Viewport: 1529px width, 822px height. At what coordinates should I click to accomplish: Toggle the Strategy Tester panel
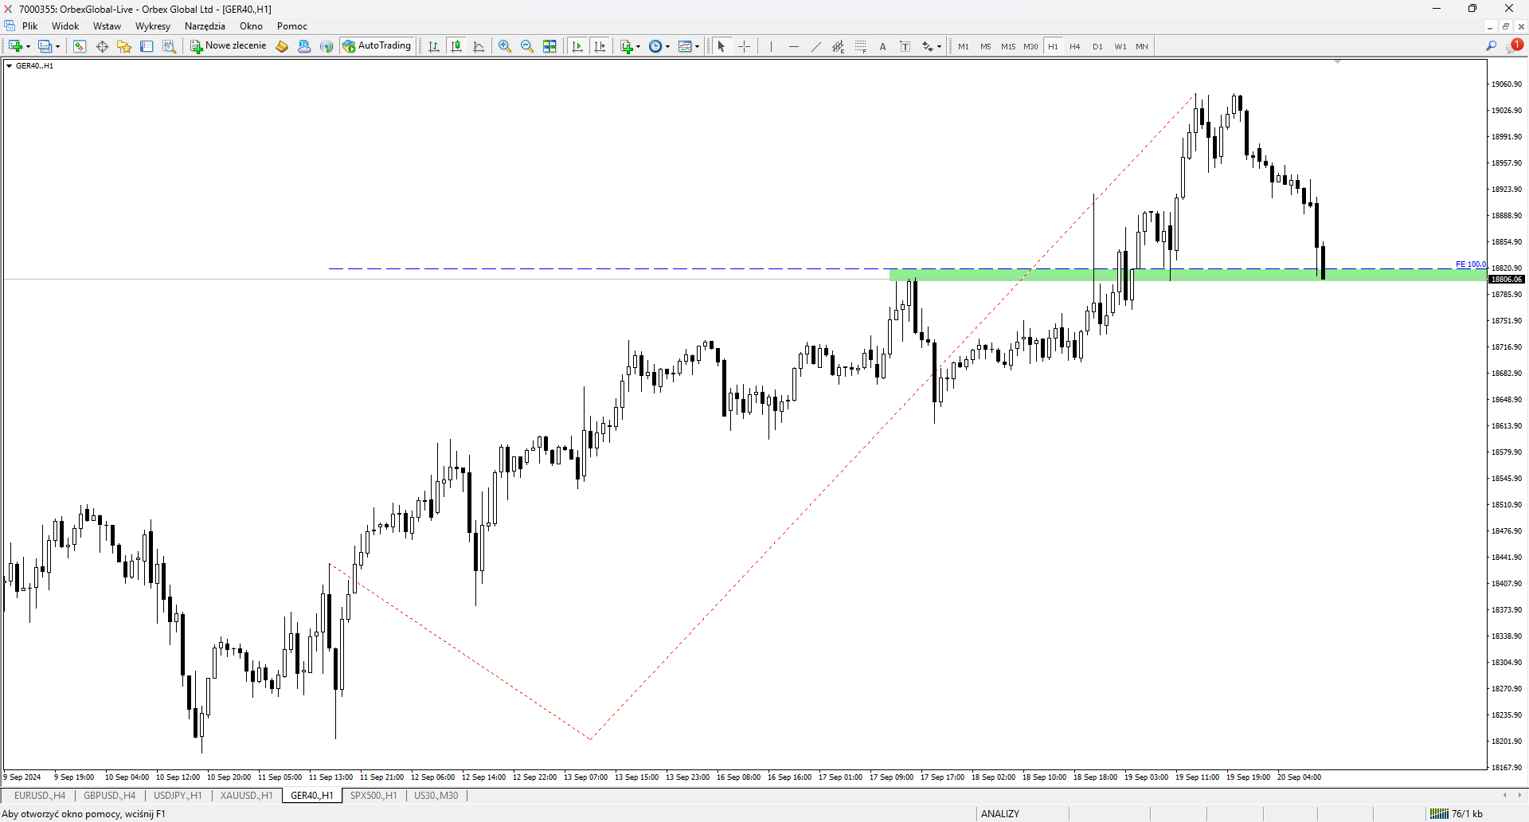point(169,46)
